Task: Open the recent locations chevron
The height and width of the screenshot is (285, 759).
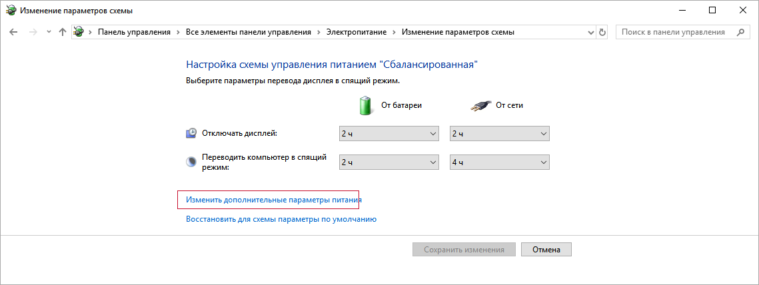Action: [48, 32]
